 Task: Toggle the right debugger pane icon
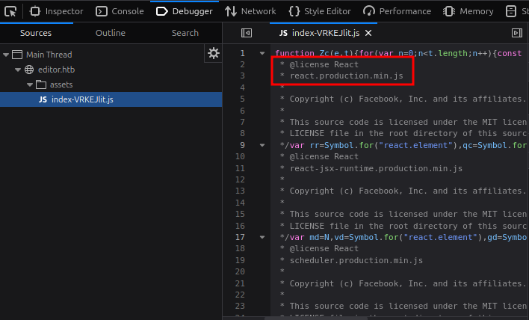pos(516,33)
